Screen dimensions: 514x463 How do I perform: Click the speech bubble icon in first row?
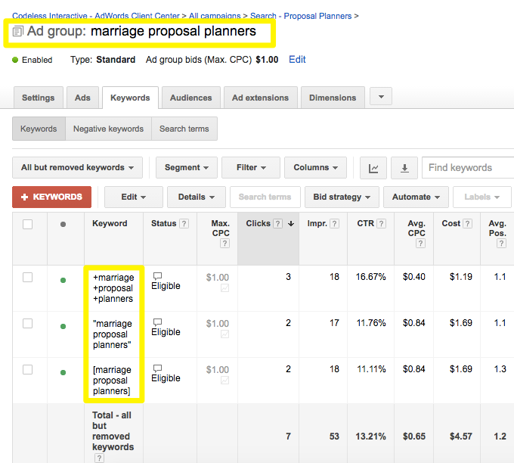(157, 277)
